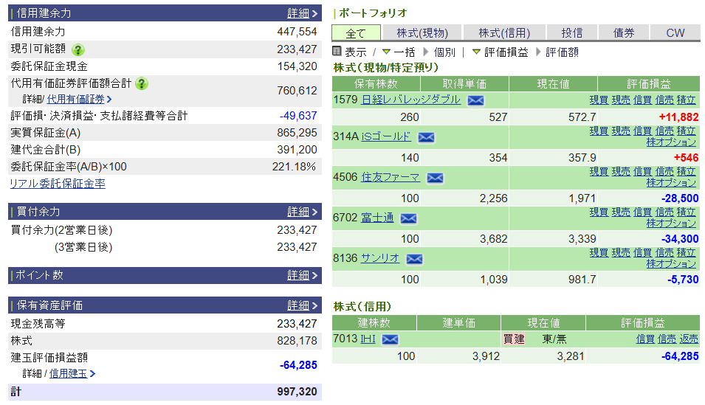Click the help icon beside 代用有価証券評価額合計
The image size is (705, 405).
point(142,83)
